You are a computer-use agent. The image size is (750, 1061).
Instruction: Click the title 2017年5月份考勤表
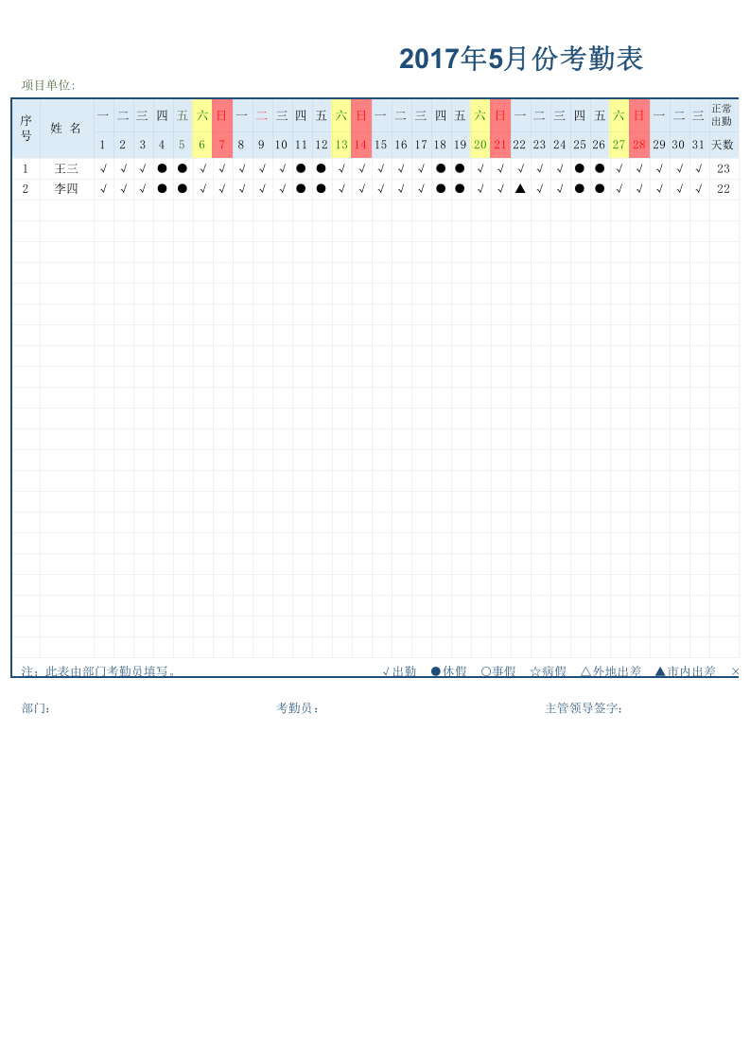[521, 59]
